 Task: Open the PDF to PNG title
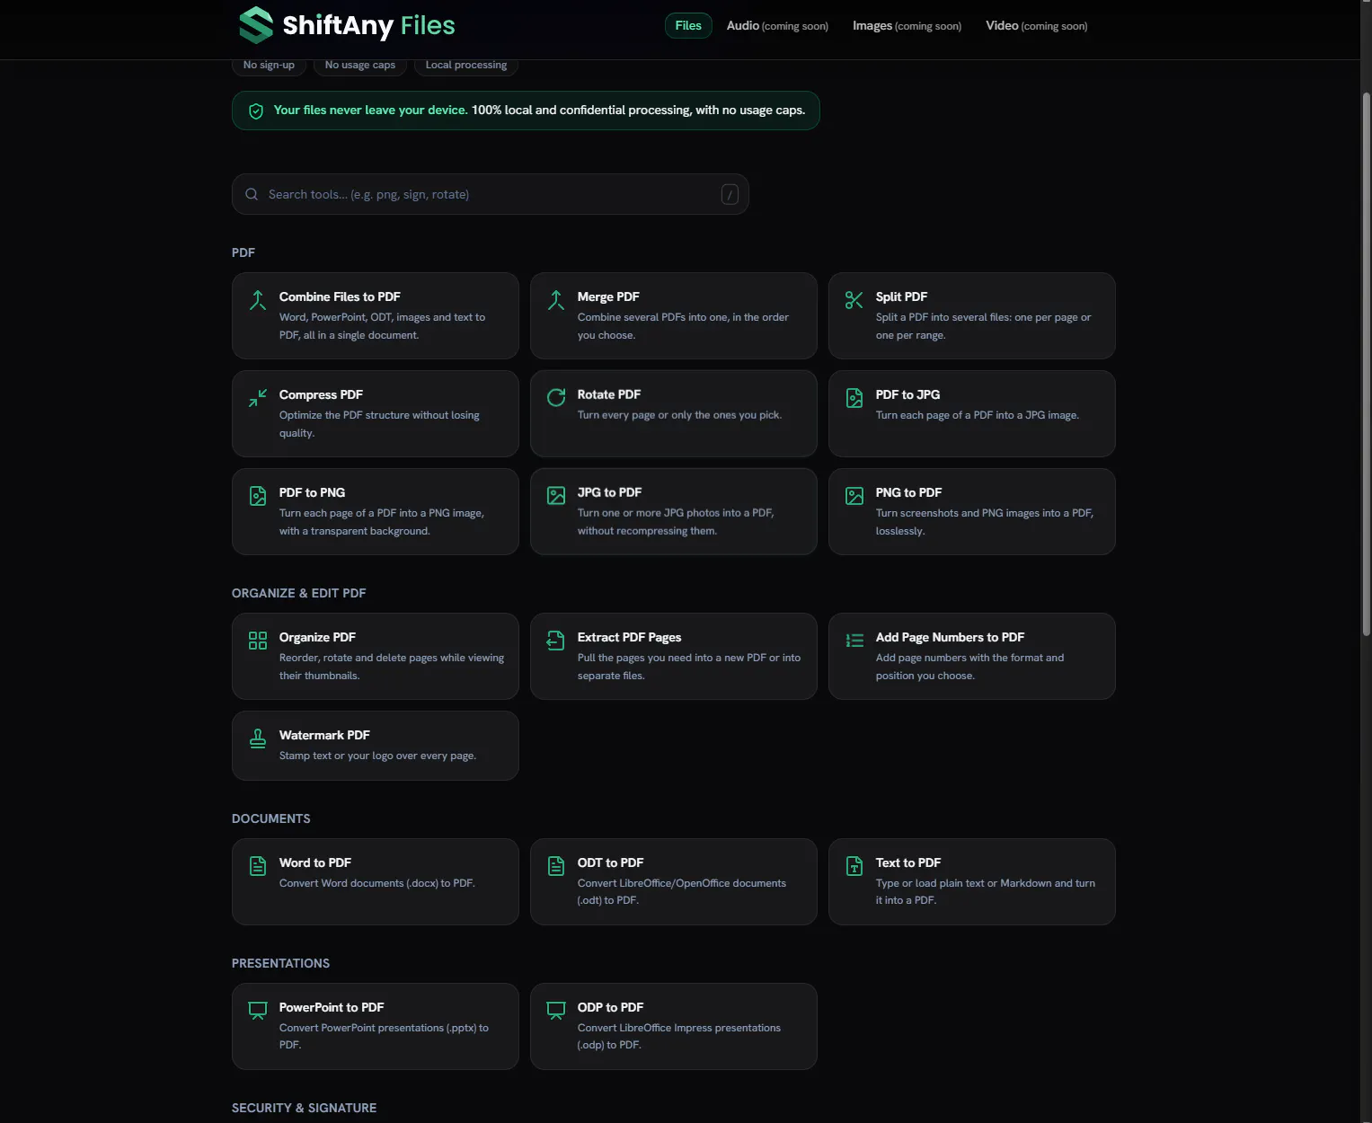pos(312,492)
